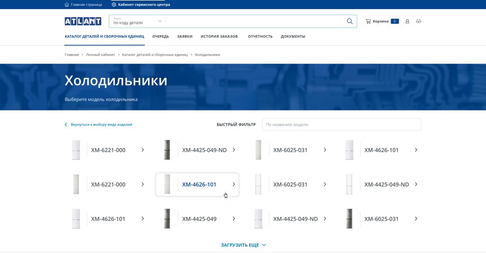Expand more models with Загрузить еще
The image size is (486, 253).
[x=243, y=245]
